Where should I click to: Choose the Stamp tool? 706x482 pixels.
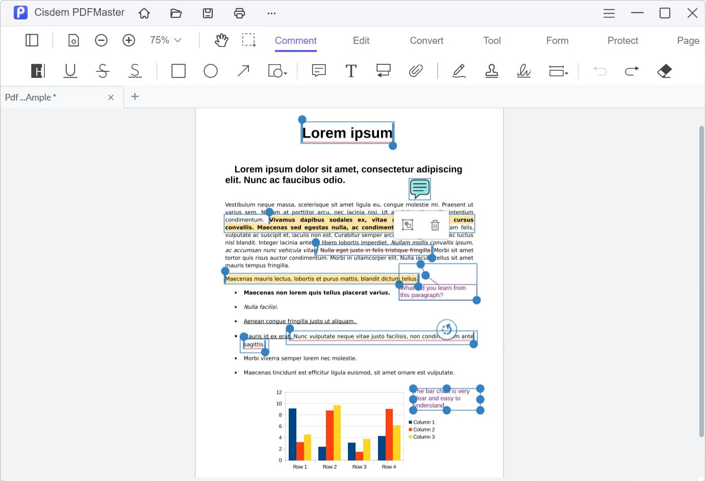click(x=491, y=71)
